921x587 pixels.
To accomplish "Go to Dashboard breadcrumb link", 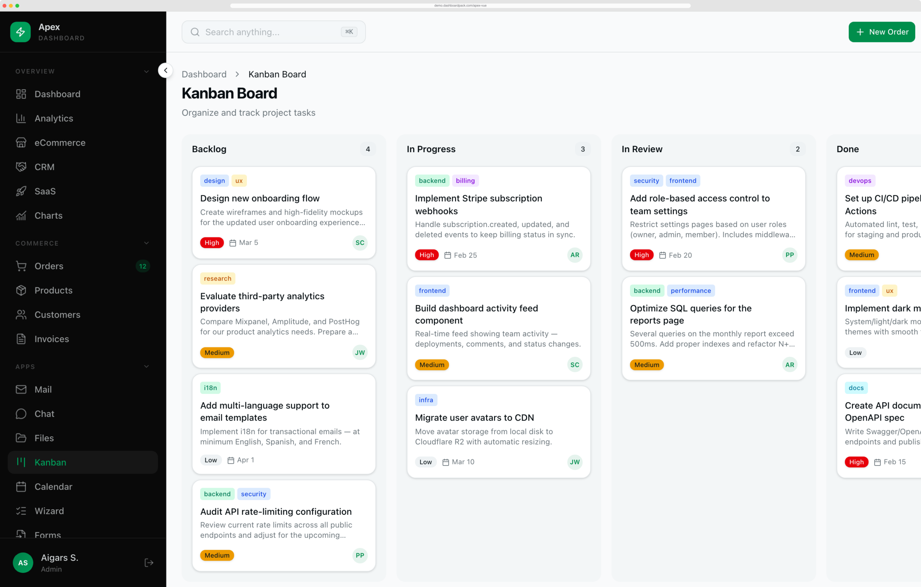I will click(204, 74).
